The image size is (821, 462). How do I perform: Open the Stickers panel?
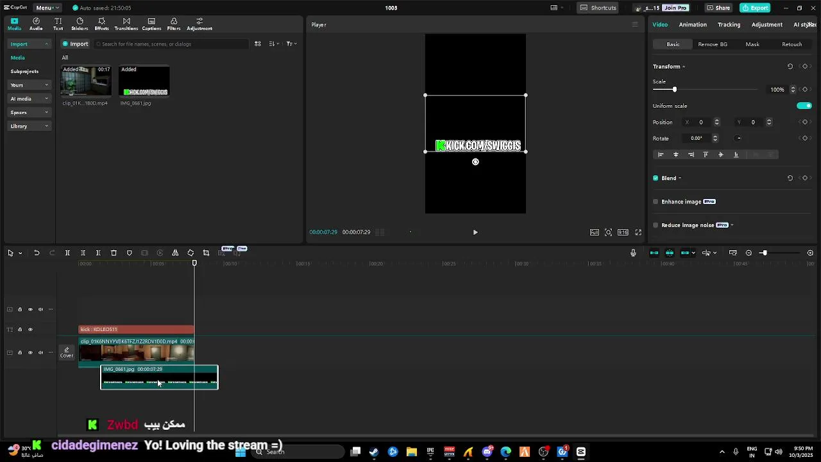point(80,24)
